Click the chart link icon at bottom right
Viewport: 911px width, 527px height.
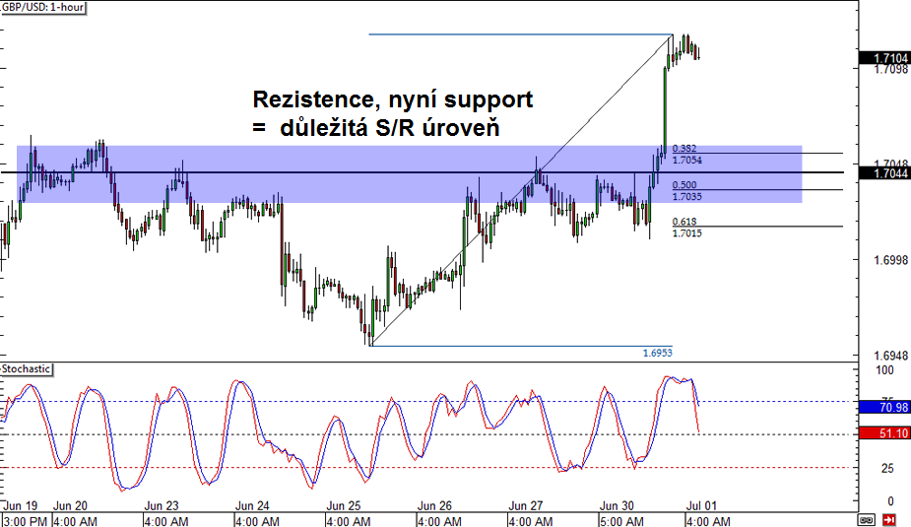click(x=867, y=520)
